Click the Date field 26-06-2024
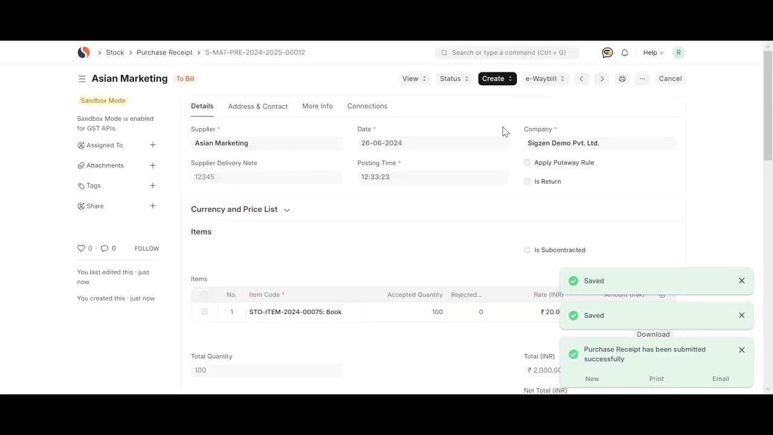The width and height of the screenshot is (773, 435). [x=432, y=143]
